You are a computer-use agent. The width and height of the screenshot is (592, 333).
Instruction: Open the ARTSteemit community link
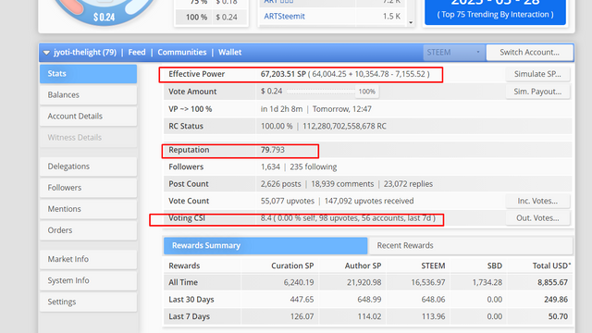(284, 17)
